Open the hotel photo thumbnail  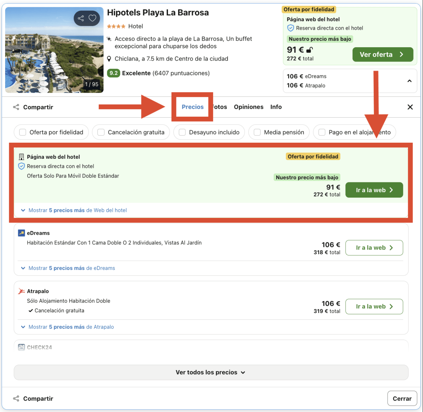54,50
